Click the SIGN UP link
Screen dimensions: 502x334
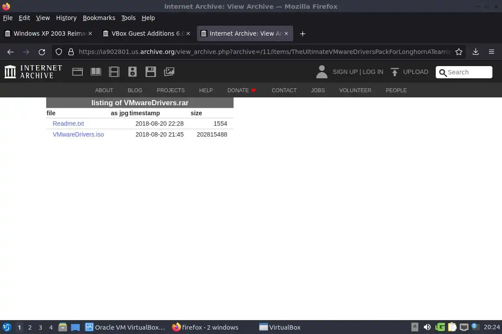pos(345,72)
